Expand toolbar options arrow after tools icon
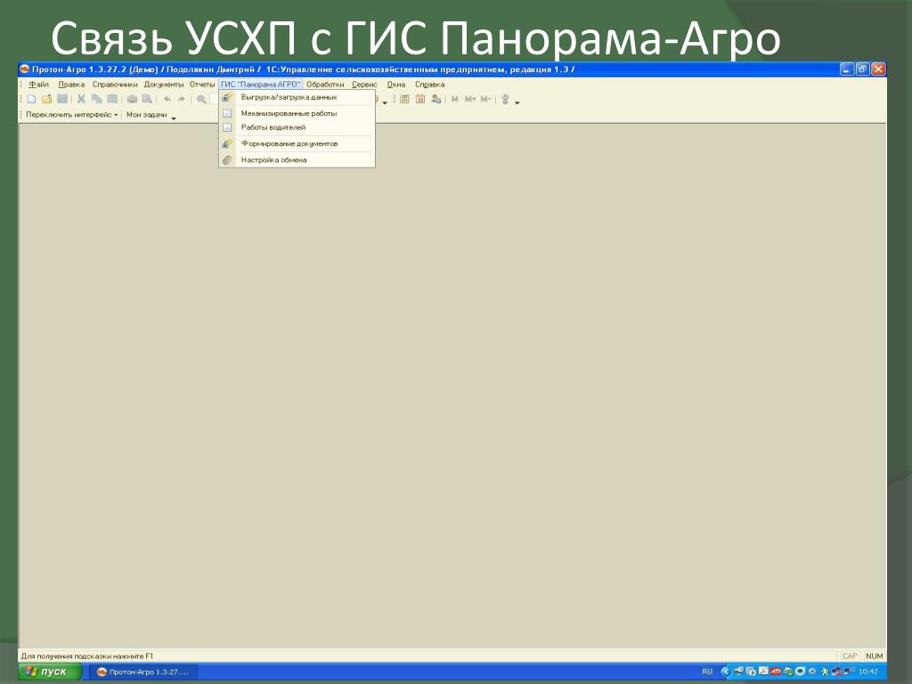 coord(517,103)
